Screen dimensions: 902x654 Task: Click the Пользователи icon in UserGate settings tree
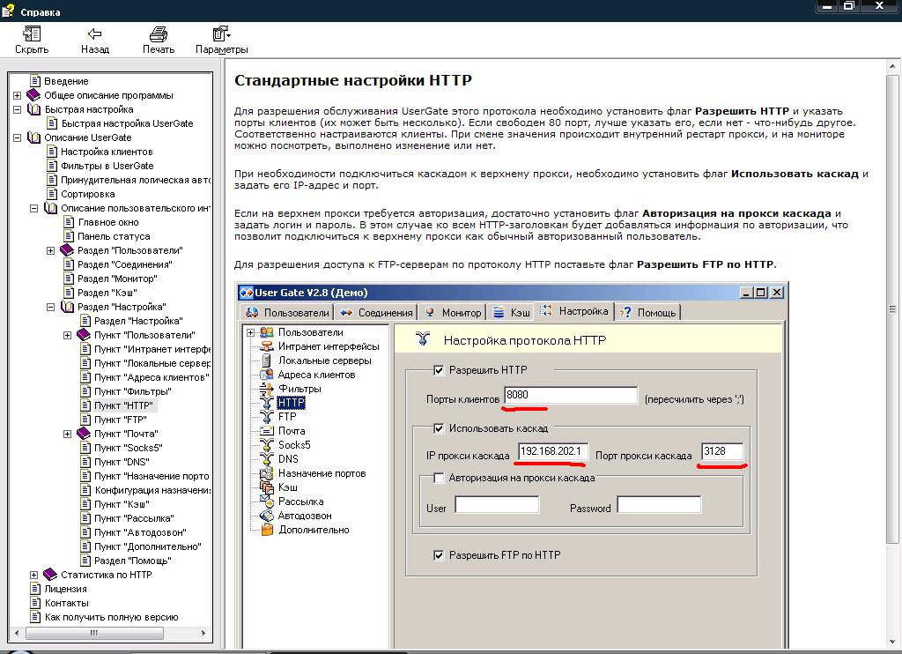click(x=266, y=332)
